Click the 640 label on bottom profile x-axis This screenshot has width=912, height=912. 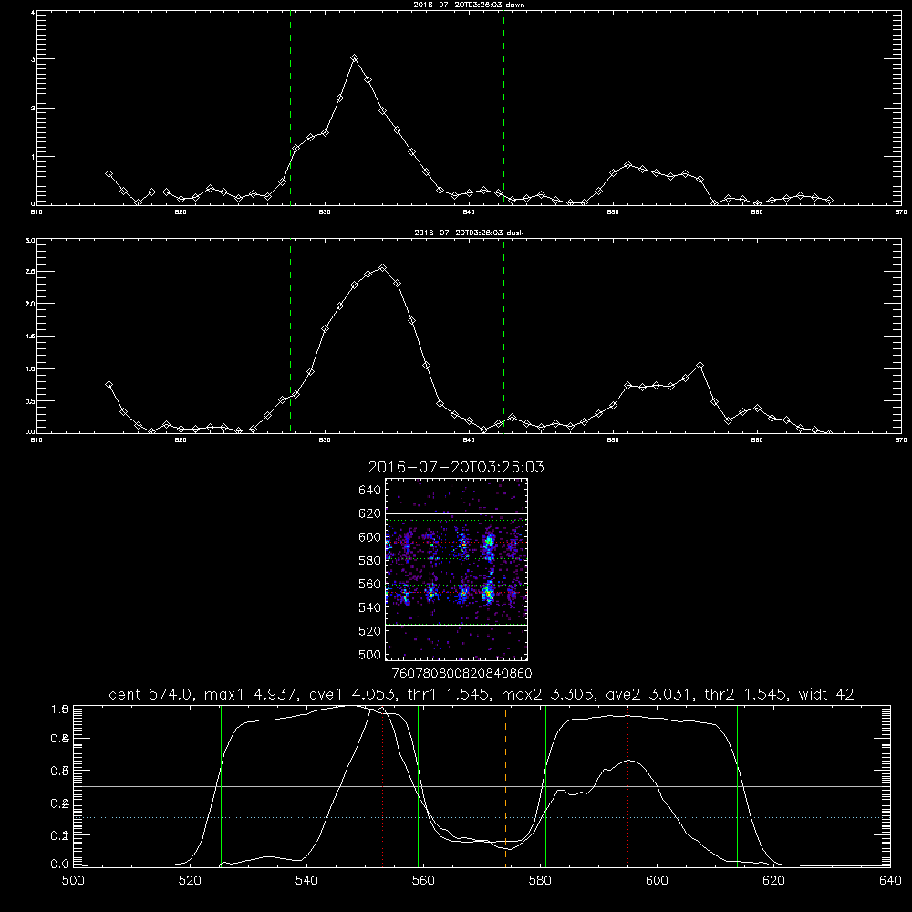click(x=890, y=880)
